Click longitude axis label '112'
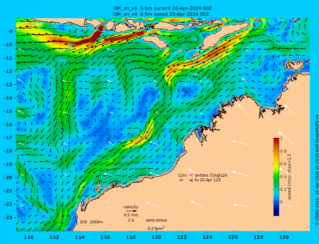Image resolution: width=319 pixels, height=244 pixels. point(54,237)
